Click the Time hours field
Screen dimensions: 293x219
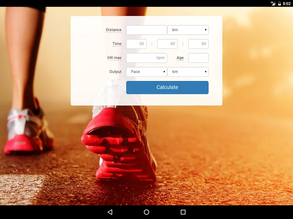(x=136, y=44)
